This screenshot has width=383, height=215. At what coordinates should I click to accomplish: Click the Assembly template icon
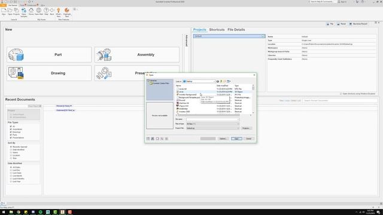(x=104, y=54)
